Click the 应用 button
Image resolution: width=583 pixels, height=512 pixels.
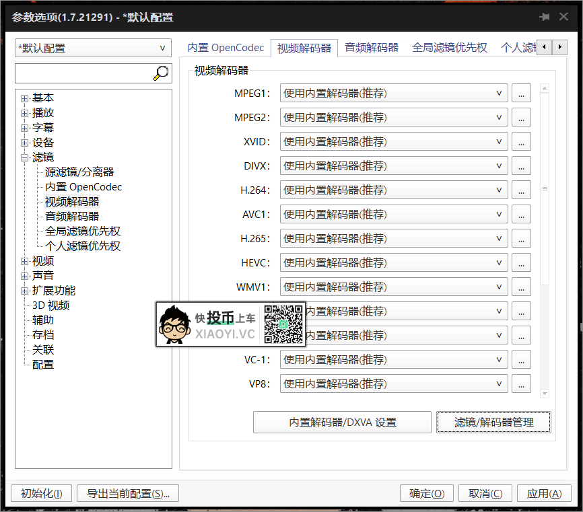click(x=544, y=493)
